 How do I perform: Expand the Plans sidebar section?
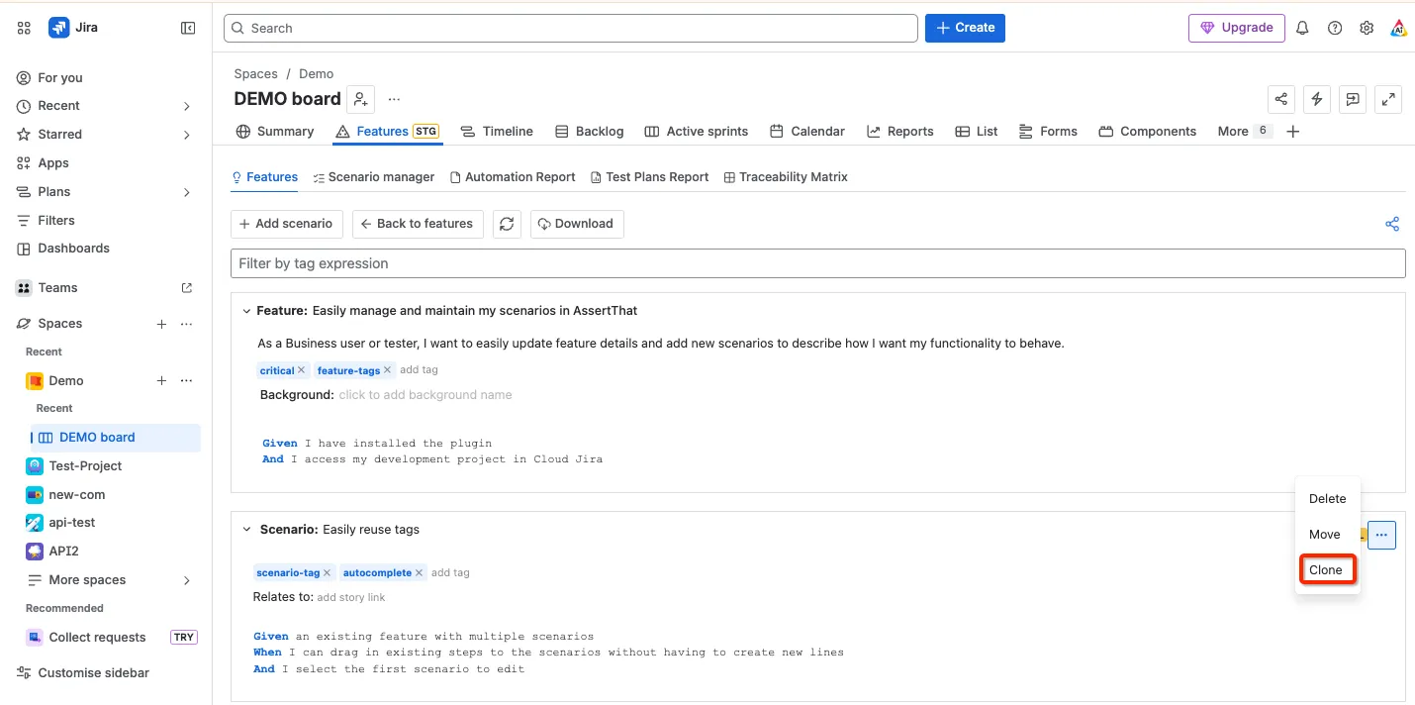point(187,192)
